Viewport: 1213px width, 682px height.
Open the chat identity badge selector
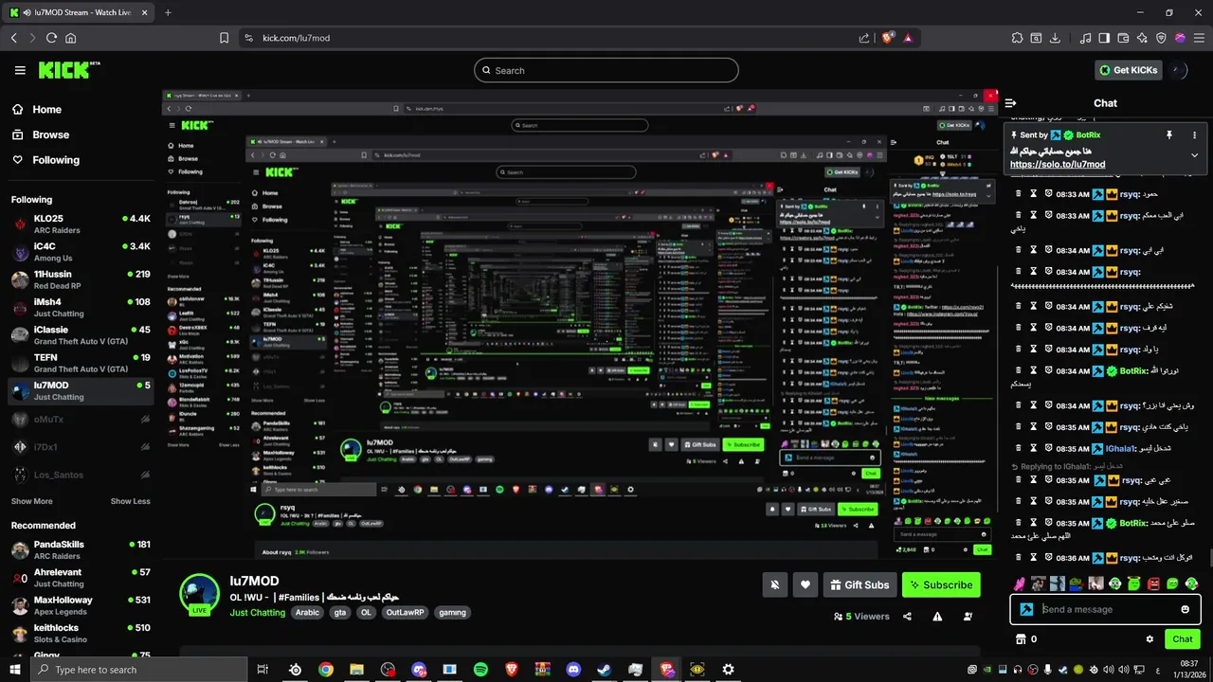pos(1026,609)
